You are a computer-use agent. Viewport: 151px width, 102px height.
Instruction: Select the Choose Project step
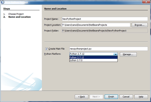pos(16,14)
